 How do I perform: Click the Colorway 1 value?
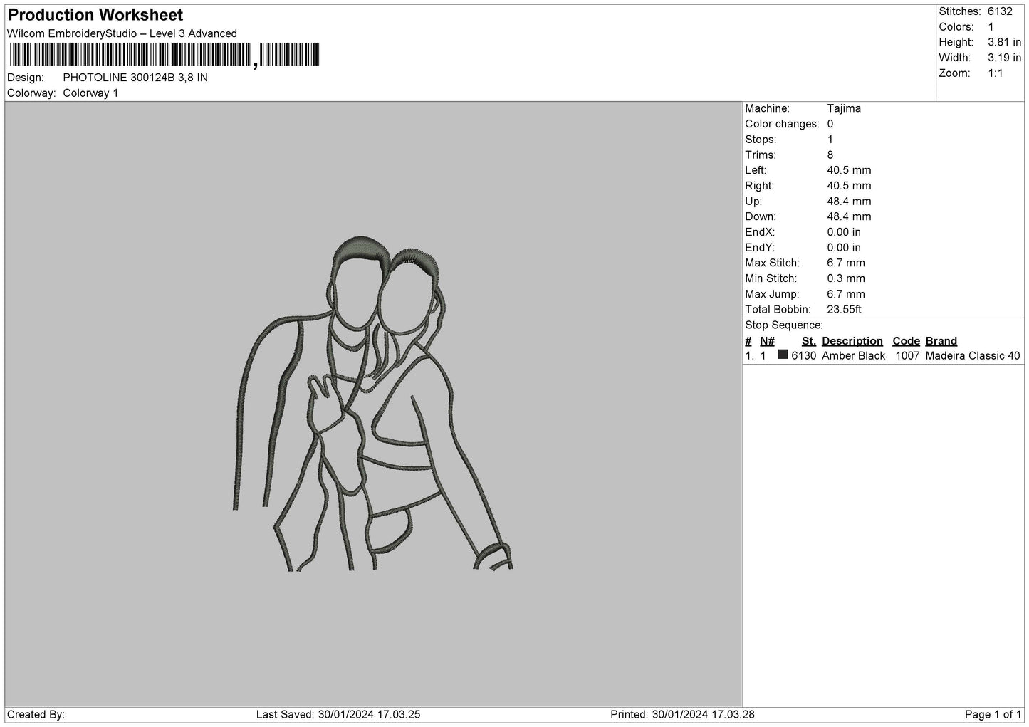tap(90, 93)
